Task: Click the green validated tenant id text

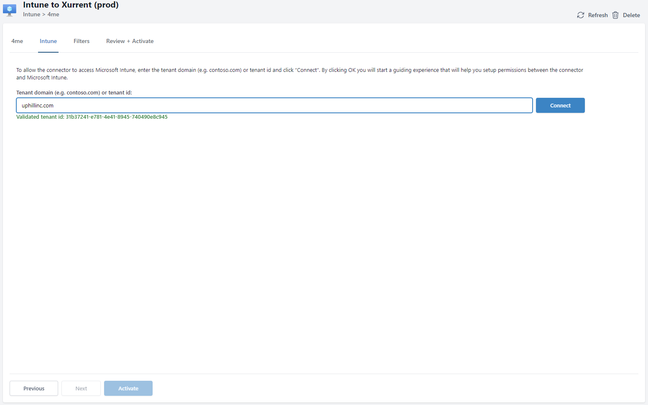Action: tap(92, 117)
